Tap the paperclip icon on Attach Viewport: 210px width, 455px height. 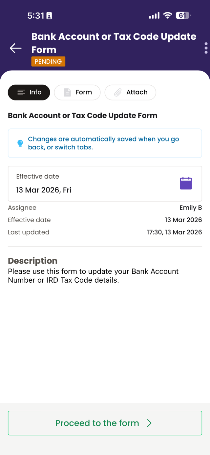click(118, 93)
